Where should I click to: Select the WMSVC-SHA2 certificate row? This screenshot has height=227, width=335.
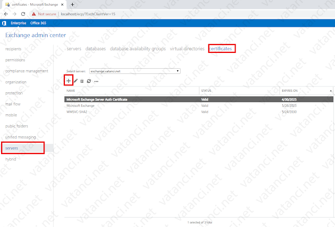(x=199, y=112)
